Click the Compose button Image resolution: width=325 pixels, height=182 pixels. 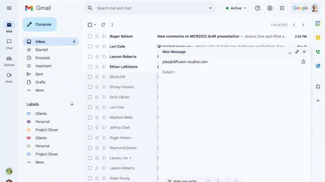click(x=40, y=25)
